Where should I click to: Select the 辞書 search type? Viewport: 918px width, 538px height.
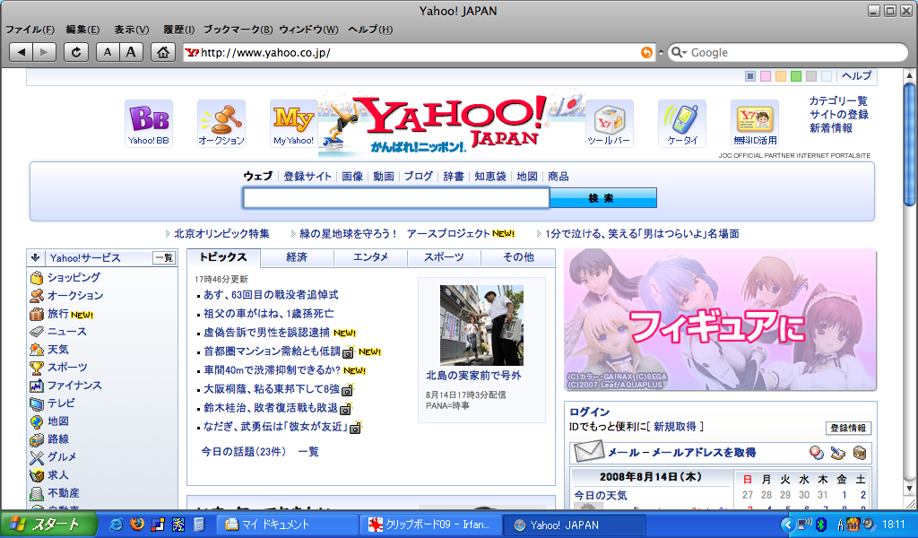(453, 177)
